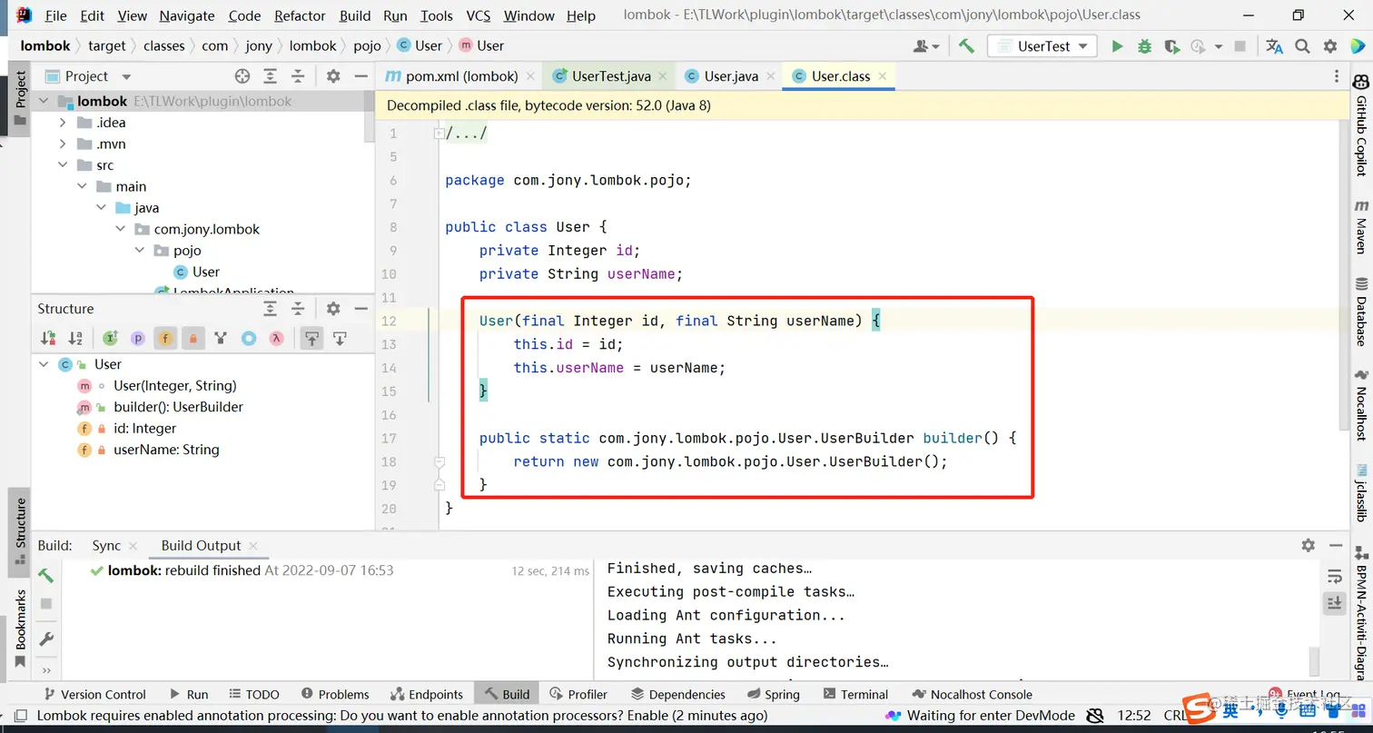Open the user account dropdown

click(927, 46)
